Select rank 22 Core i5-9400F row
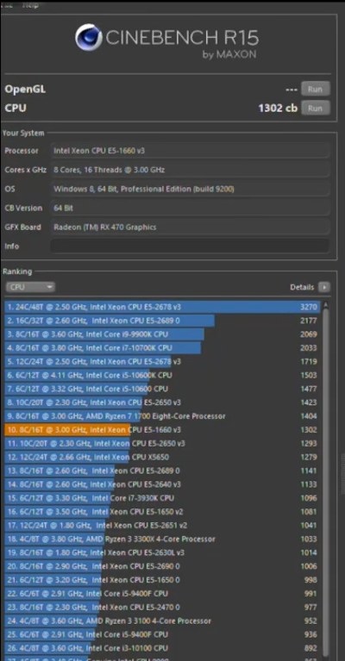 pyautogui.click(x=162, y=593)
